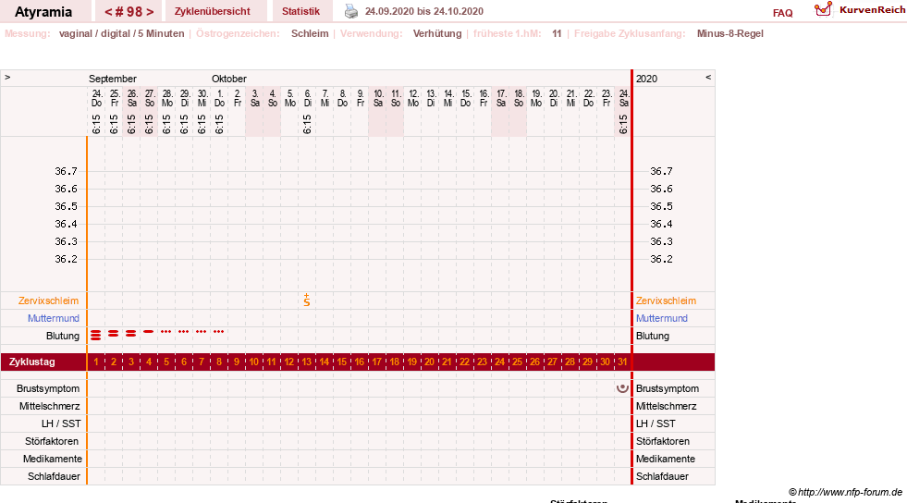Click spotting dots on 28. Mo
This screenshot has height=503, width=907.
tap(166, 331)
